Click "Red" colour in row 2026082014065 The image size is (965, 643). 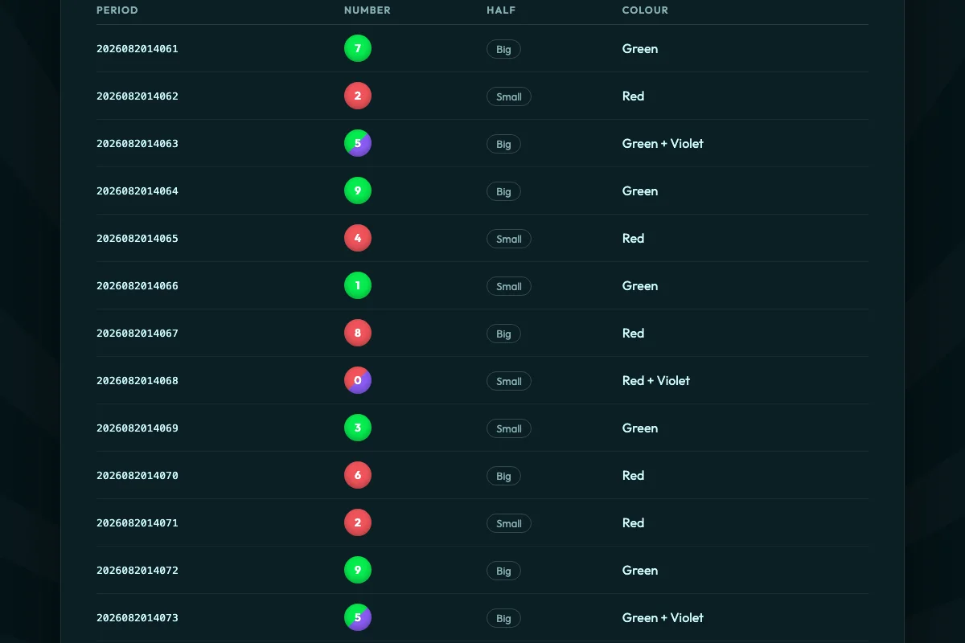(x=634, y=239)
